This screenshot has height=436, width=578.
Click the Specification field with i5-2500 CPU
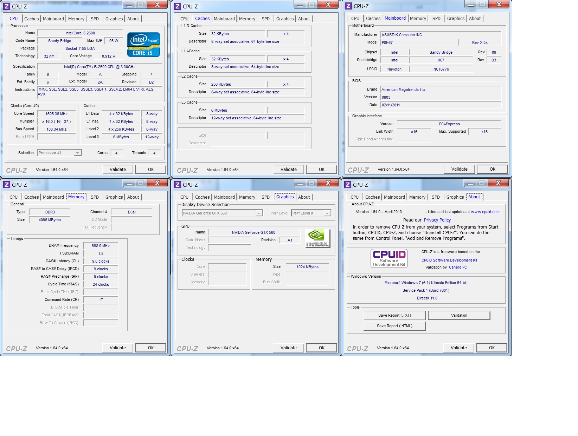pos(100,67)
